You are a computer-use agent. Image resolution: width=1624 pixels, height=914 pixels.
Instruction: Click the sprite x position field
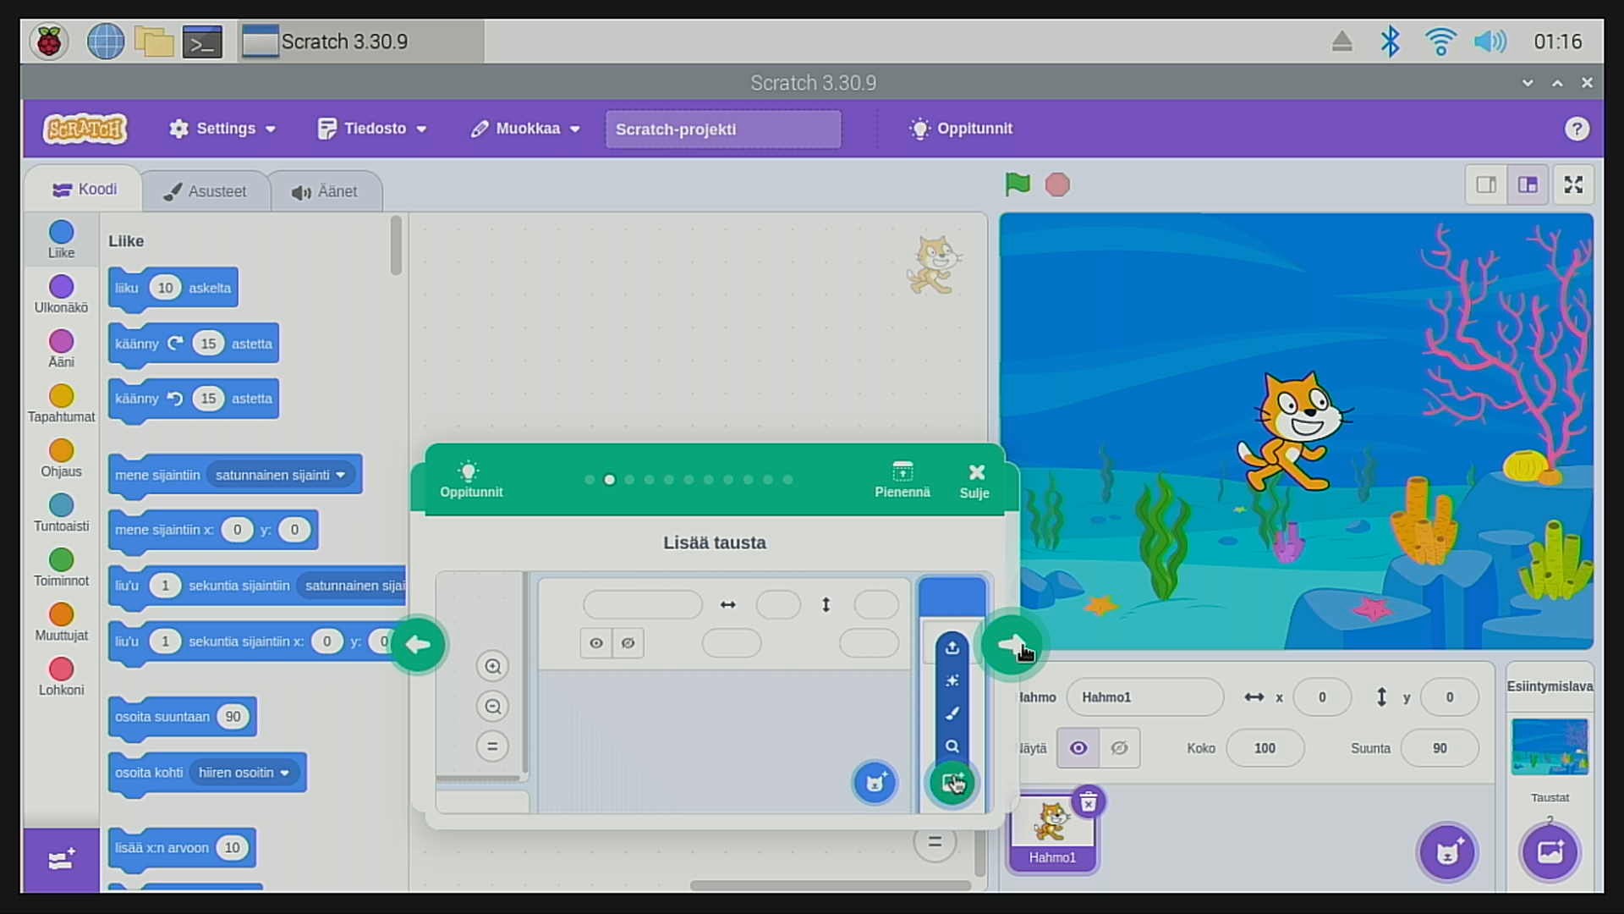click(1322, 697)
